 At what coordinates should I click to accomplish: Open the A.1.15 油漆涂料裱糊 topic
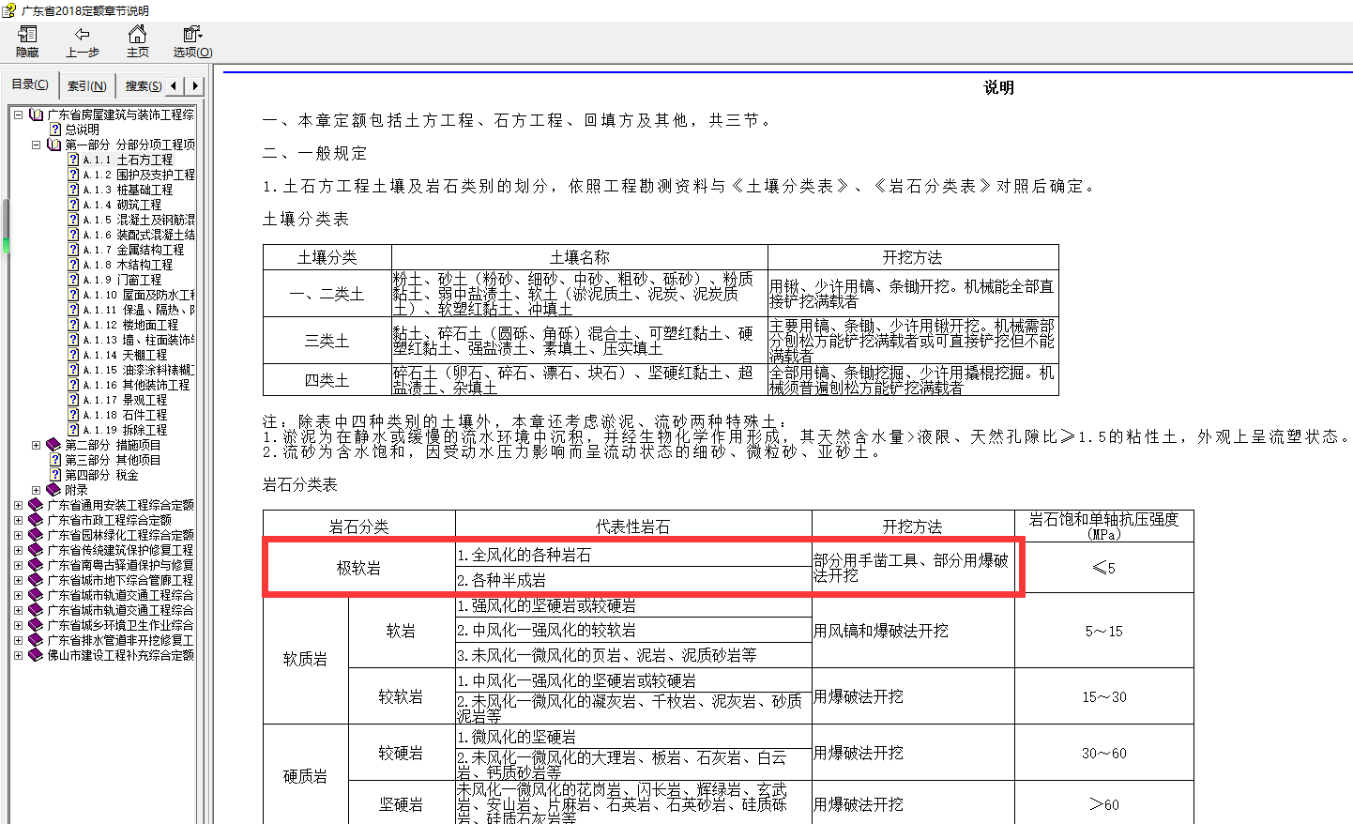pos(139,370)
